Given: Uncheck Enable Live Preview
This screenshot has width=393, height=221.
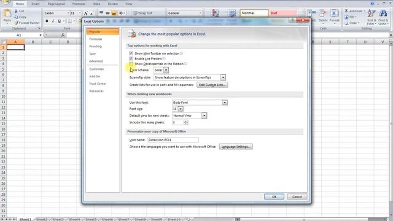Looking at the screenshot, I should click(x=131, y=58).
